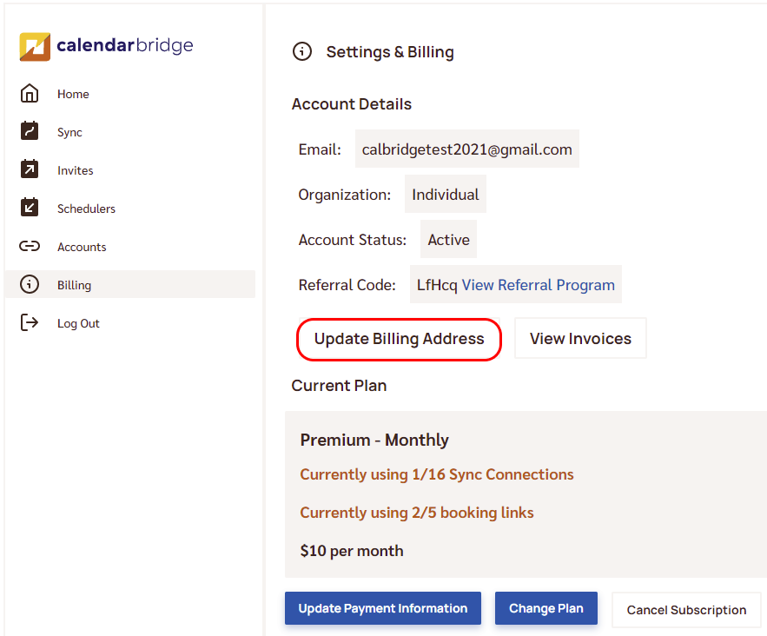Click info icon beside Settings & Billing

(302, 51)
